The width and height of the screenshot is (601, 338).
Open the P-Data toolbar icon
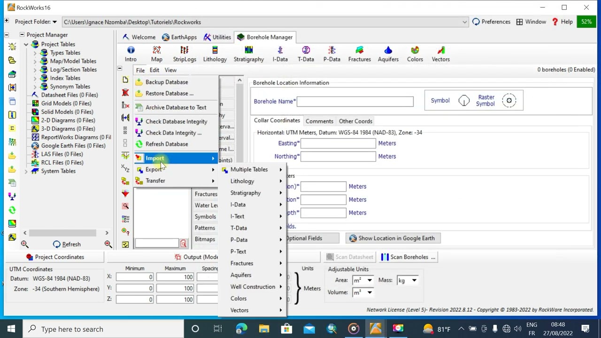pyautogui.click(x=331, y=54)
